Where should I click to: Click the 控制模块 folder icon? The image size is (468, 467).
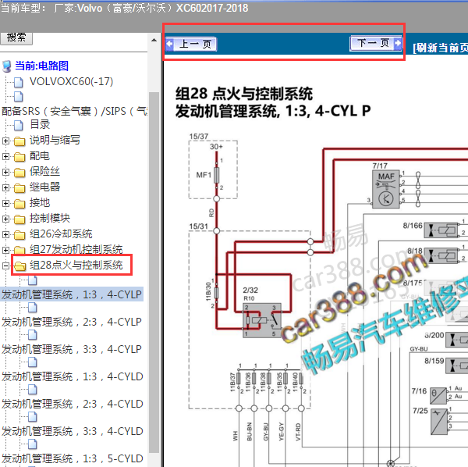[x=19, y=219]
